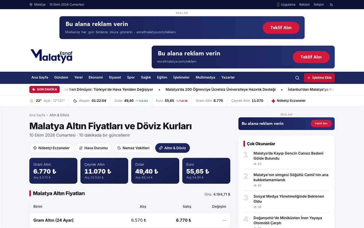
Task: Click Gram Altın 6.770 in ticker bar
Action: [x=209, y=101]
